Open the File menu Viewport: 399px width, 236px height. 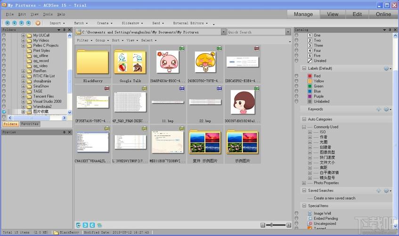point(10,14)
